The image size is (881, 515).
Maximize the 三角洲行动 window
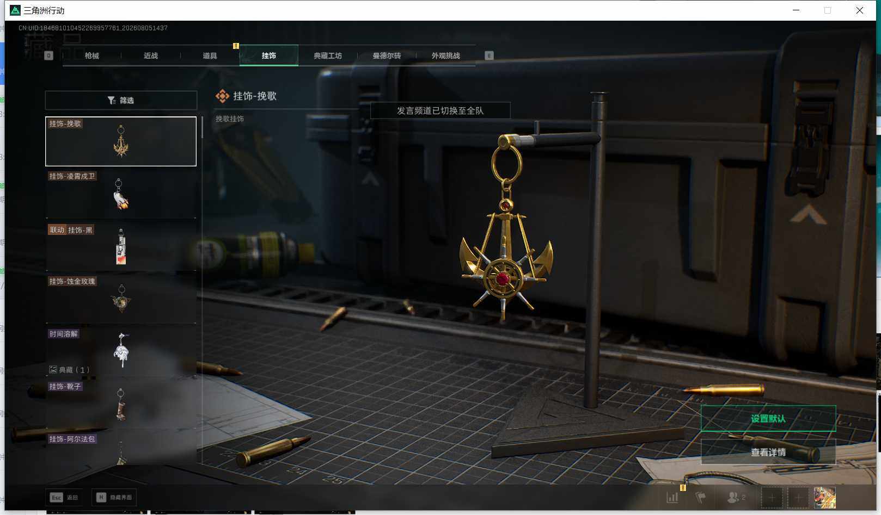pyautogui.click(x=828, y=10)
